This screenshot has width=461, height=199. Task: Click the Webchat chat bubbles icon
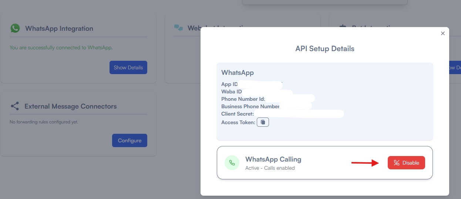(179, 28)
